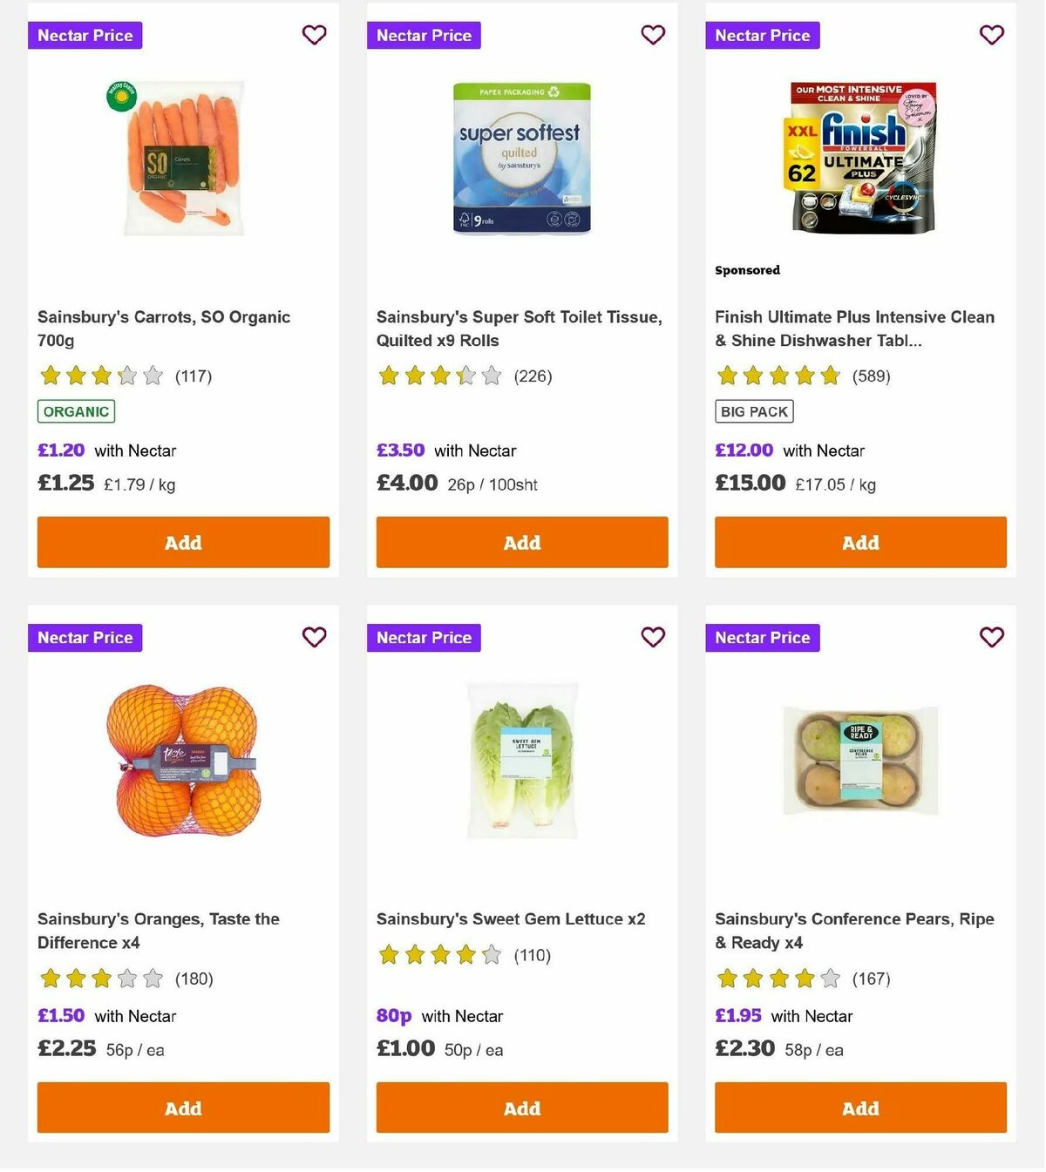1046x1172 pixels.
Task: Click the star rating on the oranges product
Action: (103, 979)
